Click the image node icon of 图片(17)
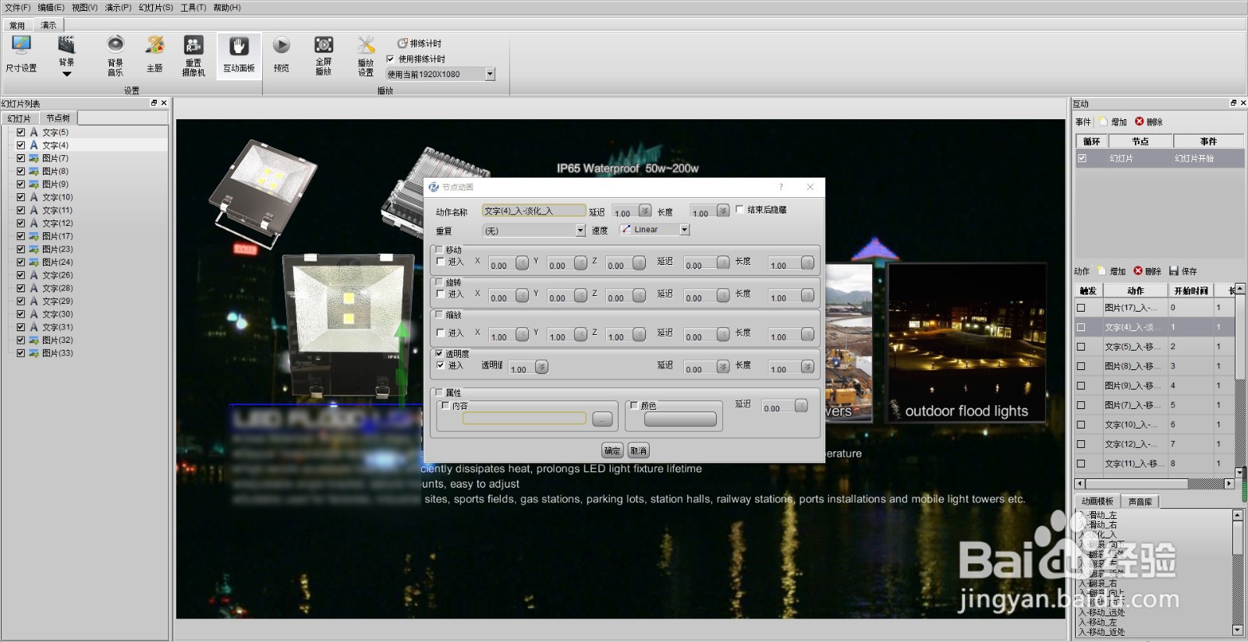The image size is (1248, 642). click(x=34, y=236)
